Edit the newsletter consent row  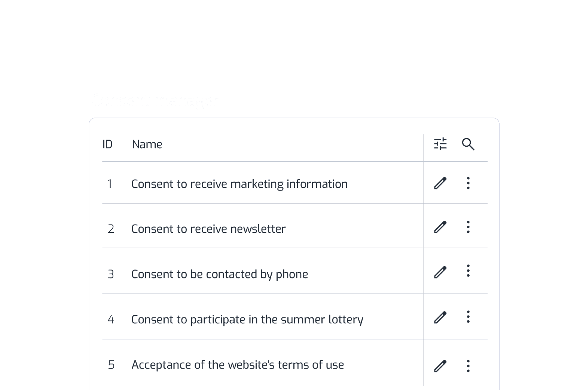coord(440,227)
